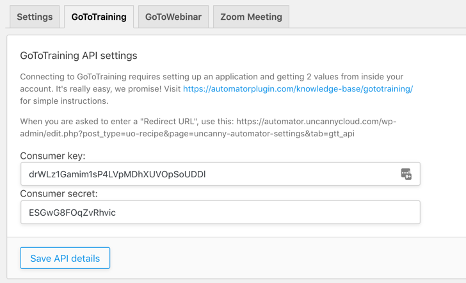Screen dimensions: 466x283
Task: Focus the Consumer key input field
Action: pyautogui.click(x=220, y=174)
